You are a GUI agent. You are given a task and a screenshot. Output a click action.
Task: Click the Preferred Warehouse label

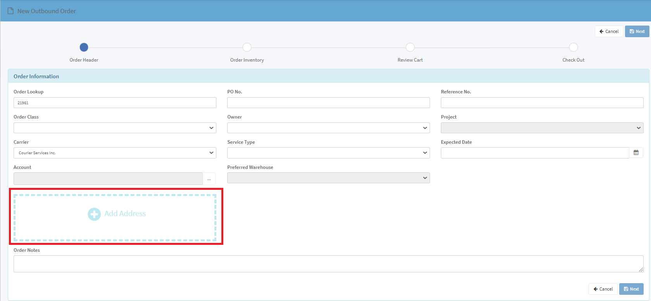[250, 167]
